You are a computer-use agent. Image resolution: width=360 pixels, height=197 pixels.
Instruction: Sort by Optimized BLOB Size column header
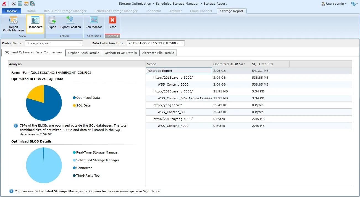[231, 64]
